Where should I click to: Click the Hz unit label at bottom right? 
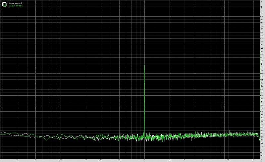tap(261, 160)
